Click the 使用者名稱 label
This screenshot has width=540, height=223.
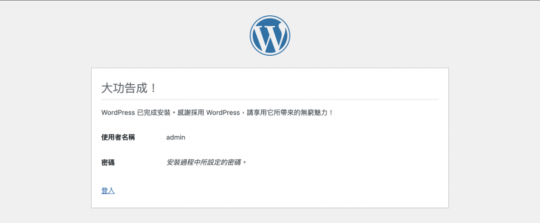coord(118,137)
